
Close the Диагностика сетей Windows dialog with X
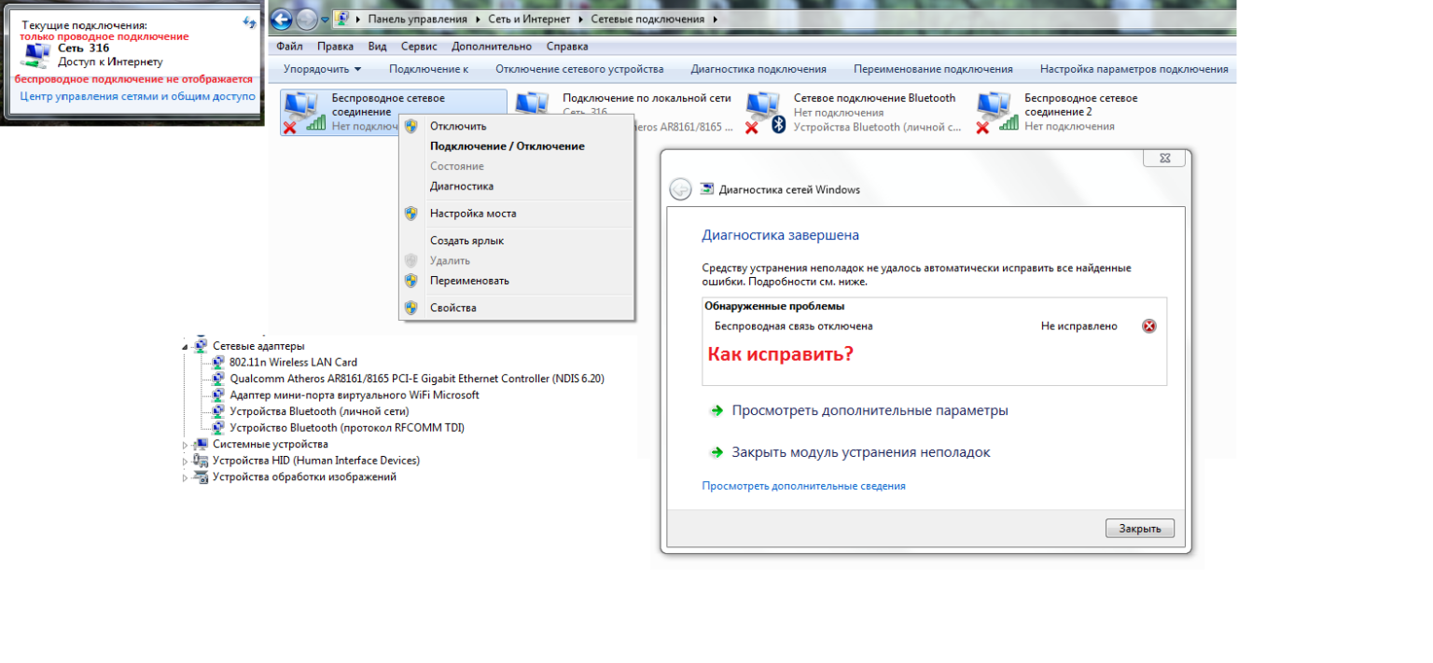(1164, 159)
